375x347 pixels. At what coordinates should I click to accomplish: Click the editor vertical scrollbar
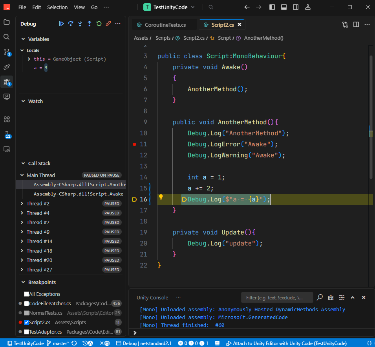click(x=371, y=117)
